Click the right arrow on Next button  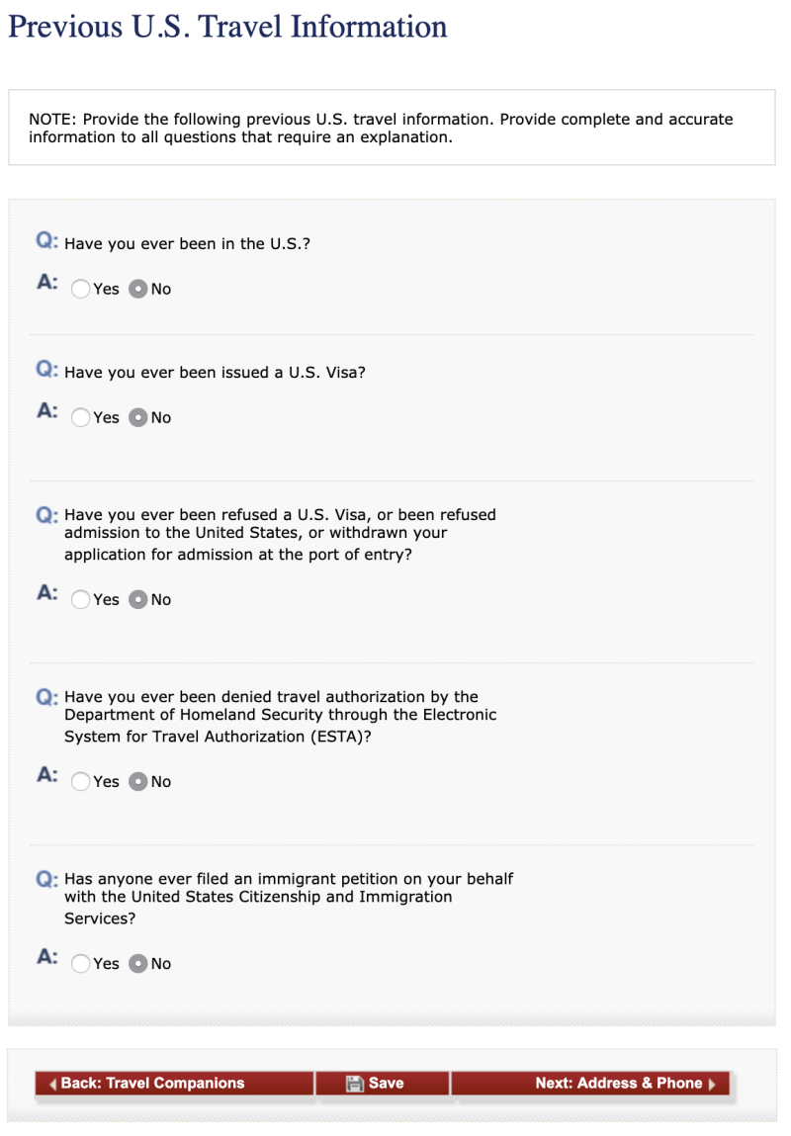pyautogui.click(x=712, y=1084)
